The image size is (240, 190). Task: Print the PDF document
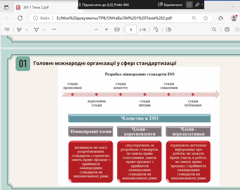227,29
